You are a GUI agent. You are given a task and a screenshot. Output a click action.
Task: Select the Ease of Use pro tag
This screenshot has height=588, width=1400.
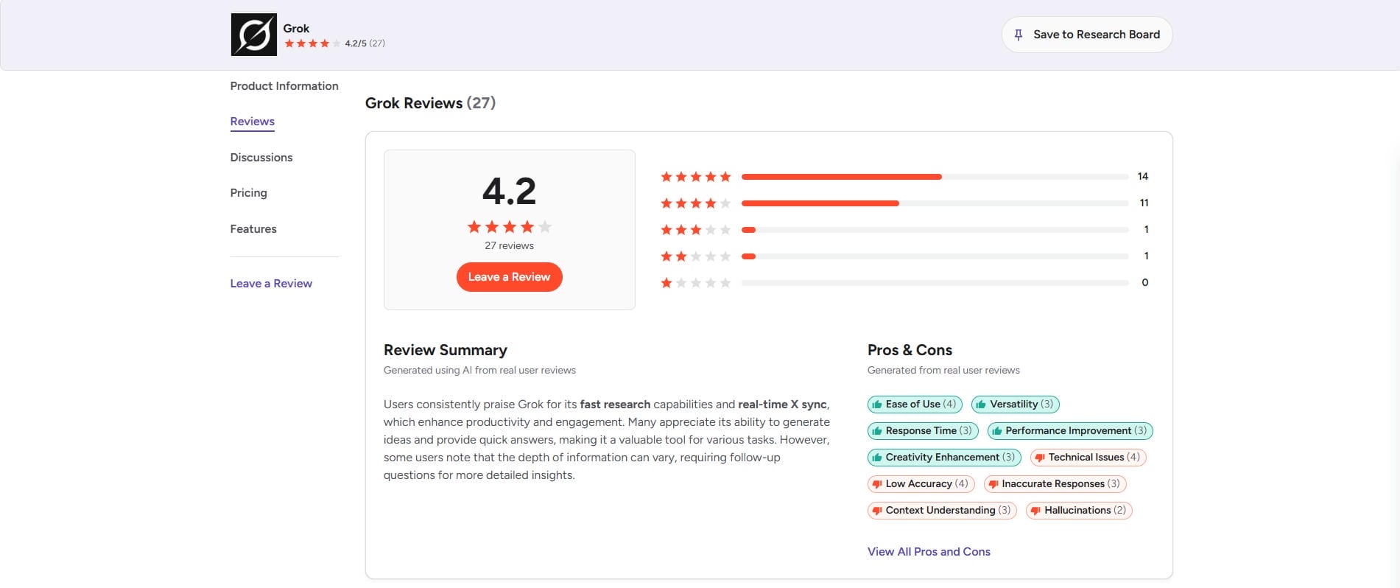(x=915, y=405)
